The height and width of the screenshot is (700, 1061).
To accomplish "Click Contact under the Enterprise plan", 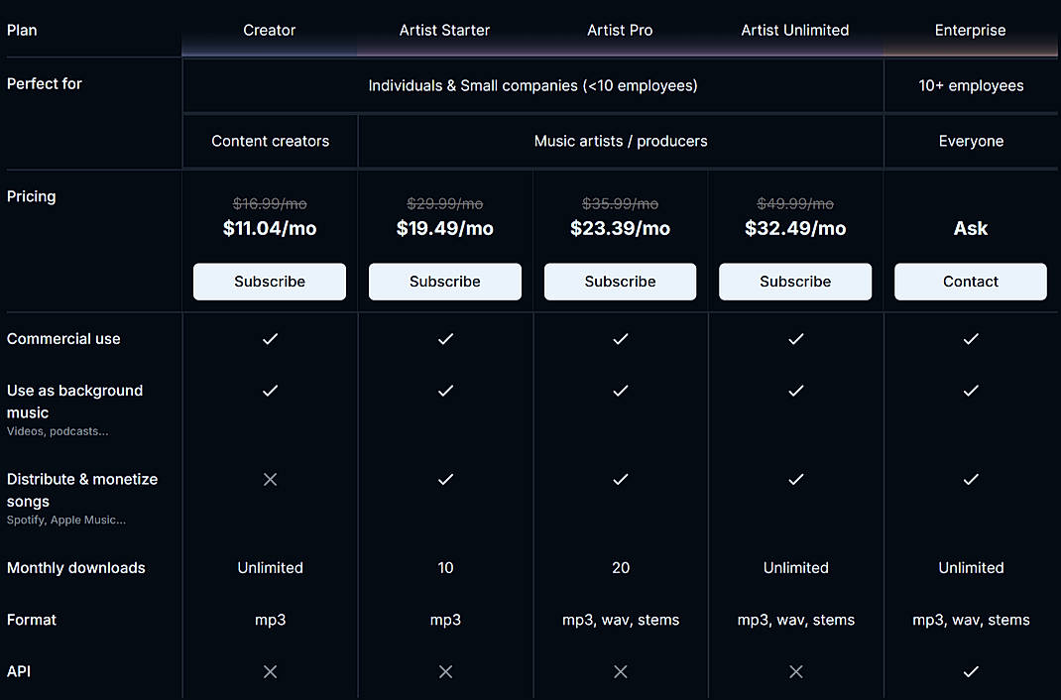I will [x=971, y=282].
